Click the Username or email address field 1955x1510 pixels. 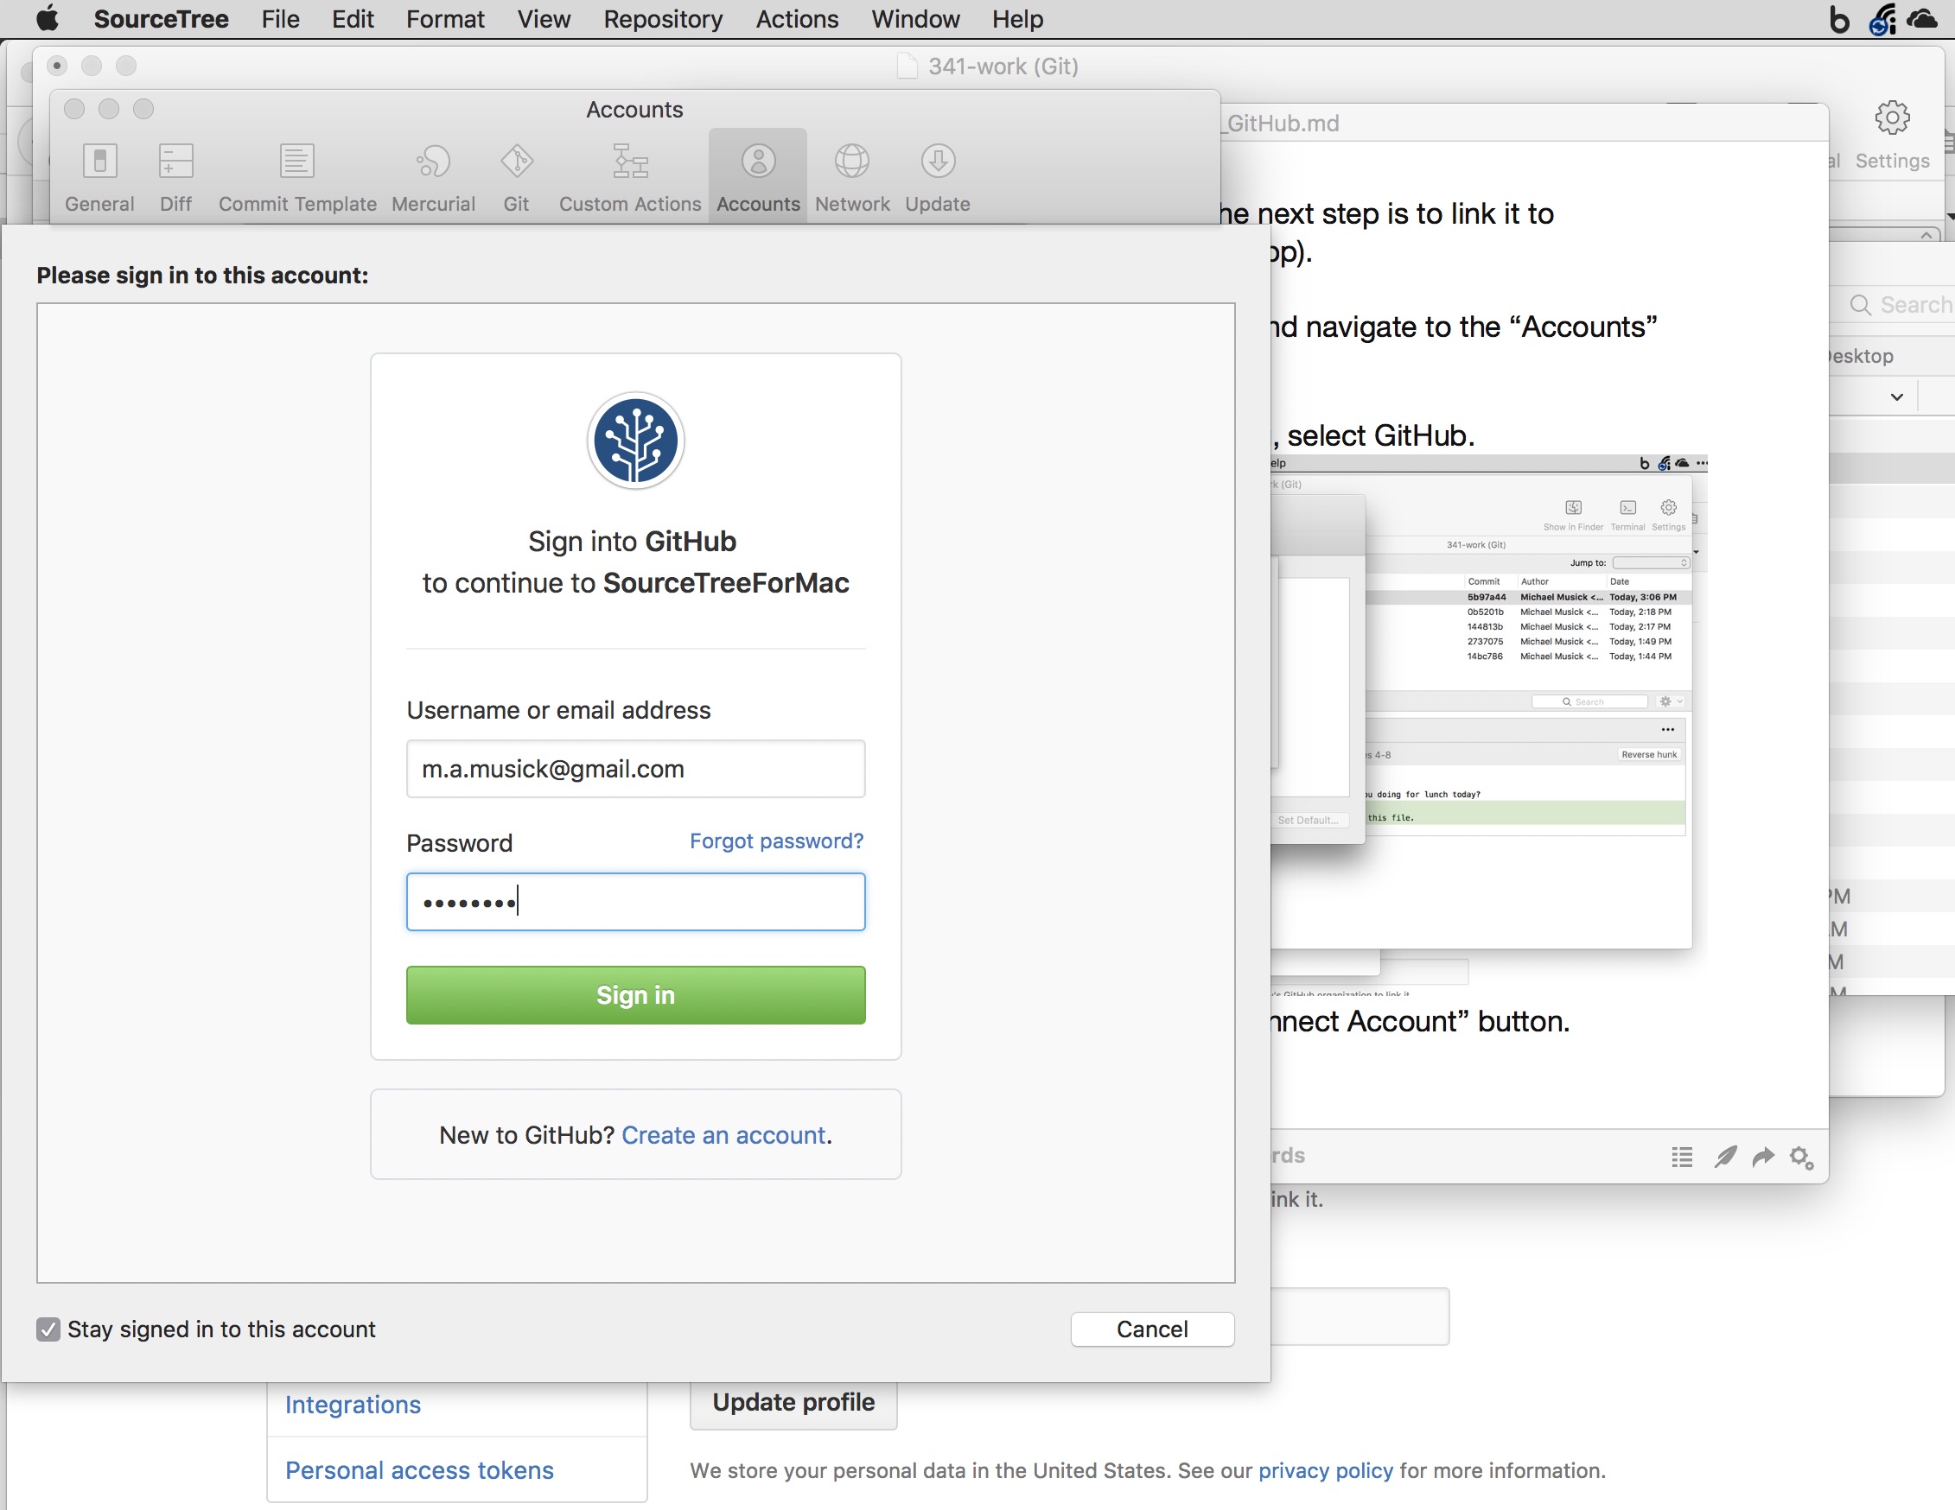tap(635, 769)
